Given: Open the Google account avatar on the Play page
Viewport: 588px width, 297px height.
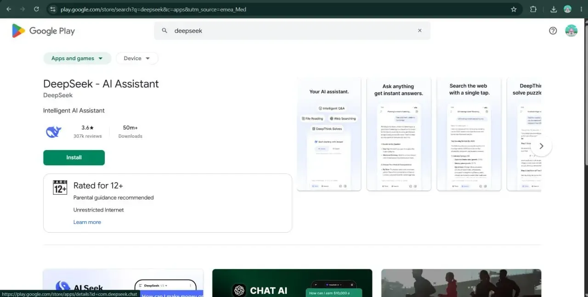Looking at the screenshot, I should point(571,31).
